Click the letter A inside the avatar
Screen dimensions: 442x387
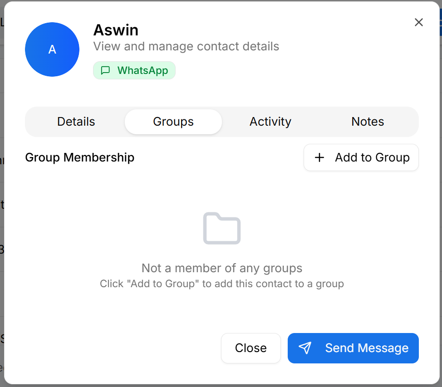(52, 50)
